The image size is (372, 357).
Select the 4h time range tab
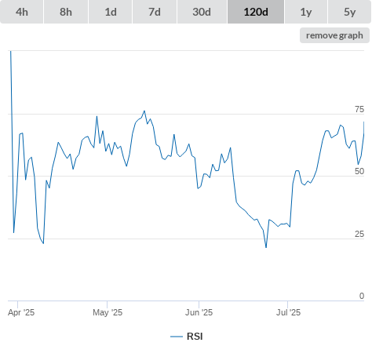(22, 12)
